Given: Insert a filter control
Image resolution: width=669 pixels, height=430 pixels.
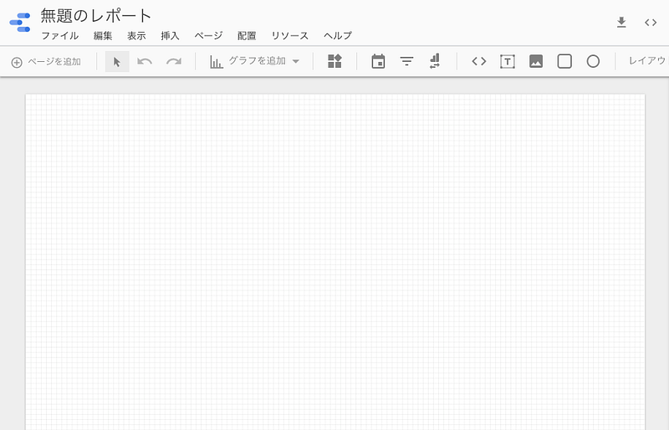Looking at the screenshot, I should [406, 61].
